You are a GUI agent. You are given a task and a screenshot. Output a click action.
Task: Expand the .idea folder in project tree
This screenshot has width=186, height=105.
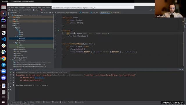pos(12,19)
